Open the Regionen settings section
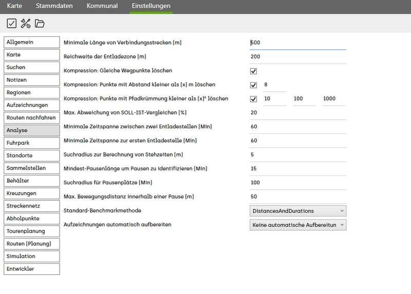This screenshot has height=294, width=411. coord(32,92)
